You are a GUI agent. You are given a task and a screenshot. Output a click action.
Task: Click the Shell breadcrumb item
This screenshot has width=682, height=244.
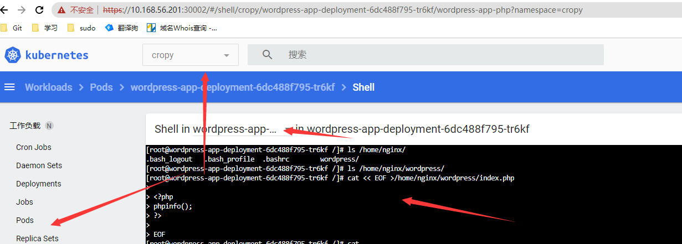363,87
